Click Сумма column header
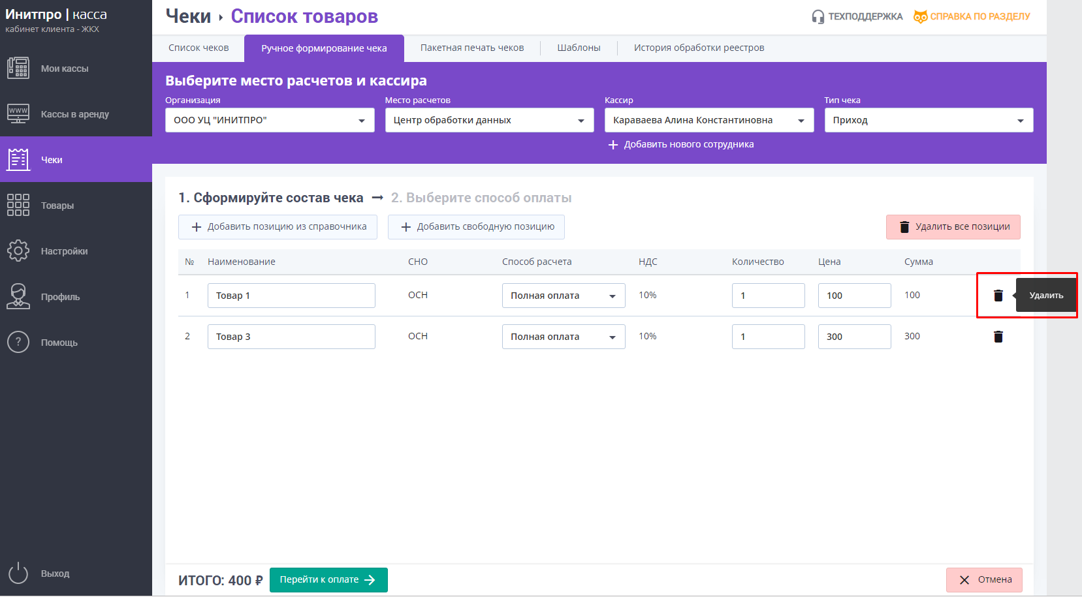Viewport: 1082px width, 597px height. 919,262
